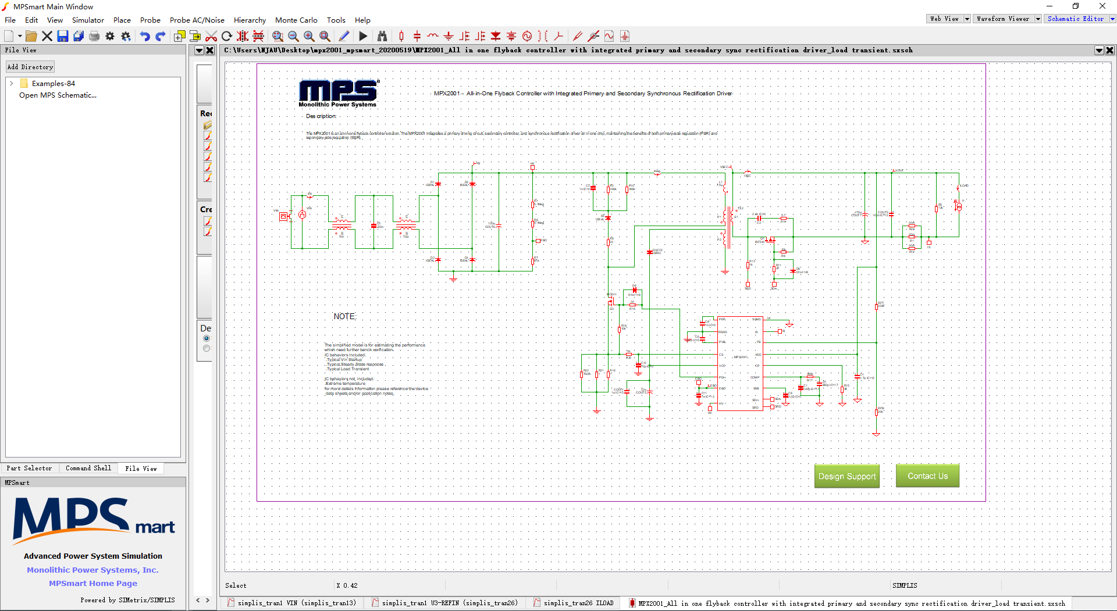The image size is (1117, 611).
Task: Open the Probe AC/Noise menu
Action: point(197,20)
